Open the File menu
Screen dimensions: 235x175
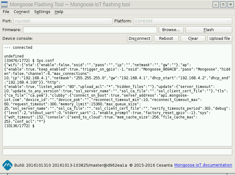click(x=6, y=12)
